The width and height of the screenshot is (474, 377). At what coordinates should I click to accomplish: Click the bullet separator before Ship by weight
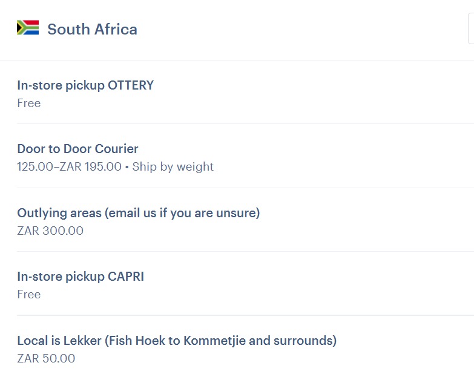click(127, 167)
